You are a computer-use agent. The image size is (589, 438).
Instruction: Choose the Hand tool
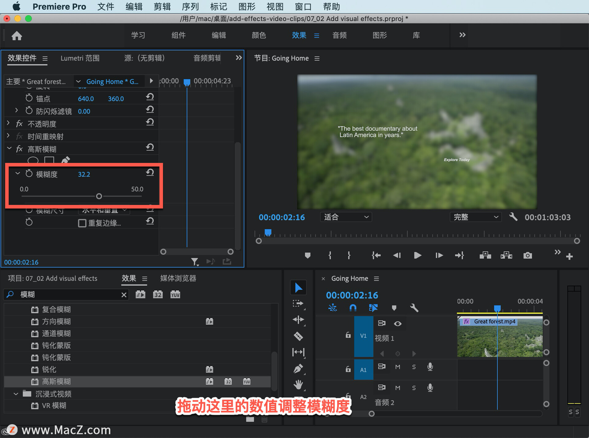298,384
